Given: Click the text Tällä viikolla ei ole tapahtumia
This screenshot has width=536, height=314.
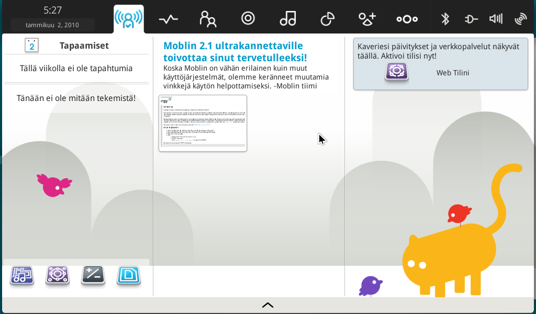Looking at the screenshot, I should [x=76, y=69].
